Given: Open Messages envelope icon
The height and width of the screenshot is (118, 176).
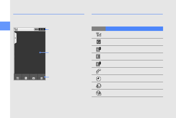Looking at the screenshot, I should point(34,78).
